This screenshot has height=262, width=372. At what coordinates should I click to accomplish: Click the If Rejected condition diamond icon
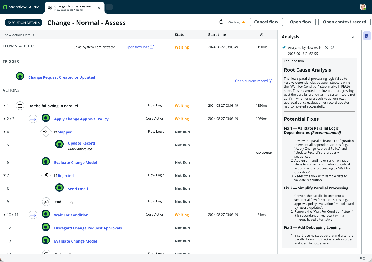tap(46, 175)
